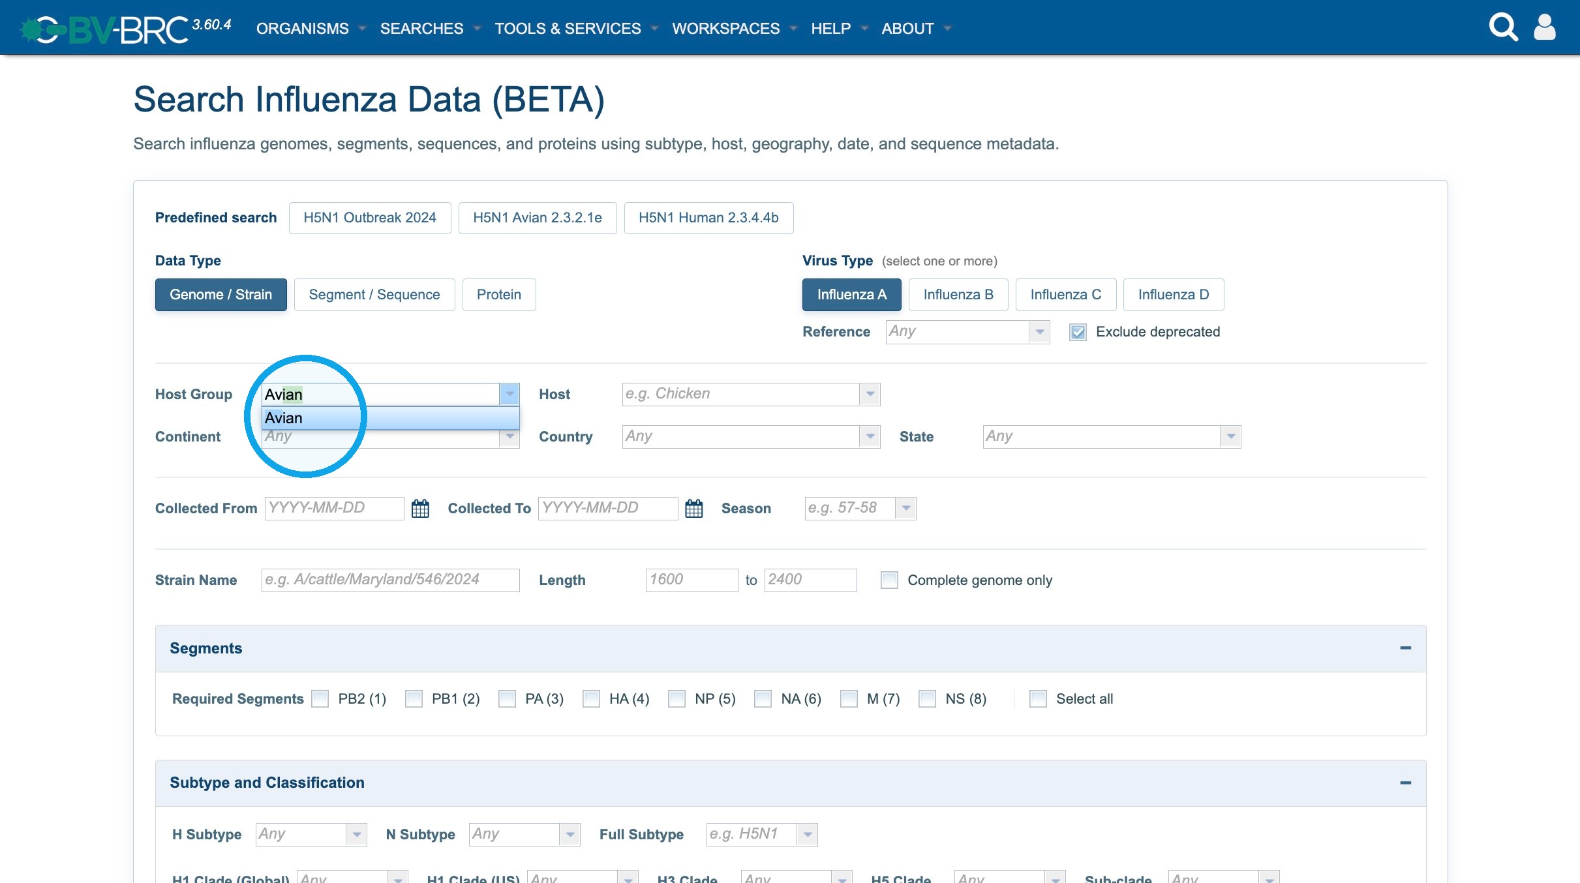Click the Strain Name input field
Image resolution: width=1580 pixels, height=883 pixels.
(x=390, y=580)
